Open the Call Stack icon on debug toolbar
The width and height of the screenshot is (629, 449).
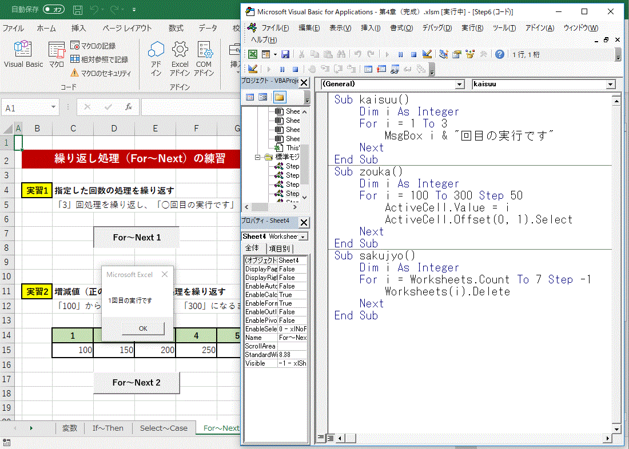[x=421, y=69]
